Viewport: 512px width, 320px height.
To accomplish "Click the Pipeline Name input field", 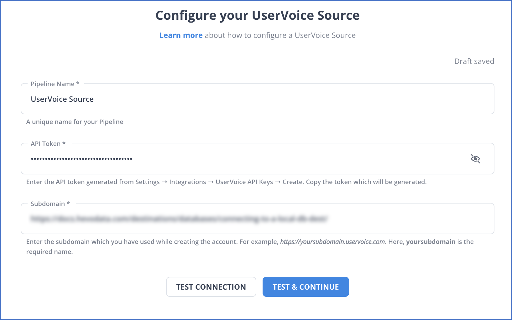I will click(258, 99).
